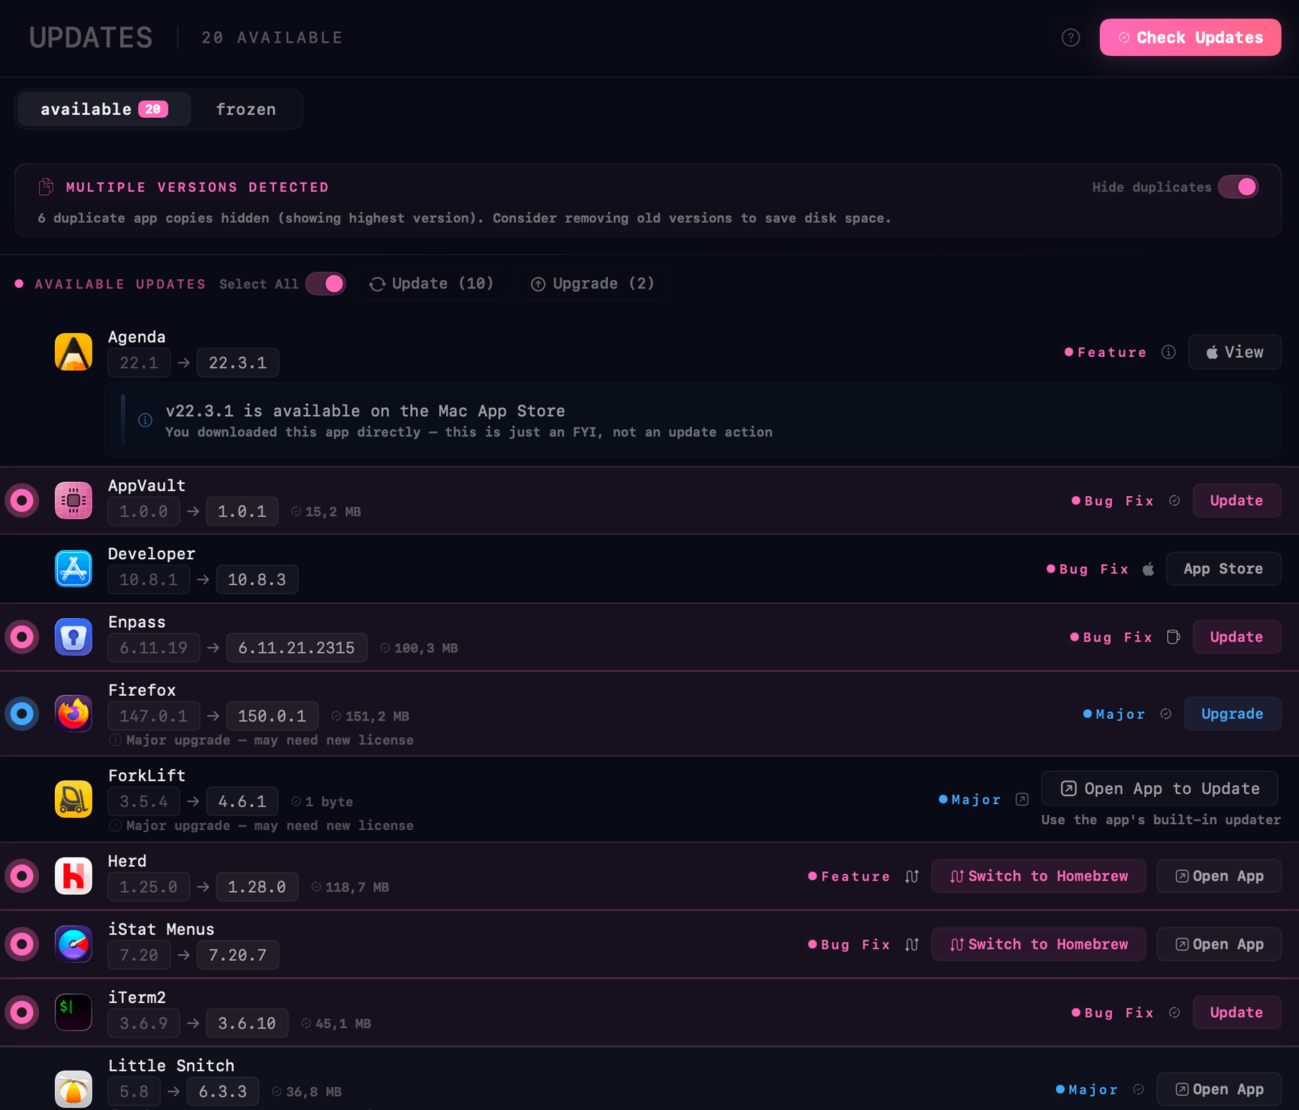1299x1110 pixels.
Task: Click the Herd app icon
Action: pyautogui.click(x=74, y=876)
